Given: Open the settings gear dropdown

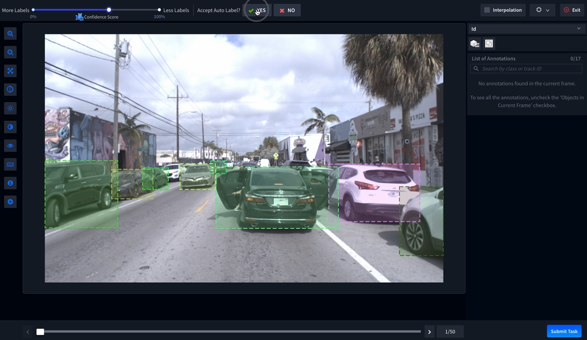Looking at the screenshot, I should click(542, 10).
